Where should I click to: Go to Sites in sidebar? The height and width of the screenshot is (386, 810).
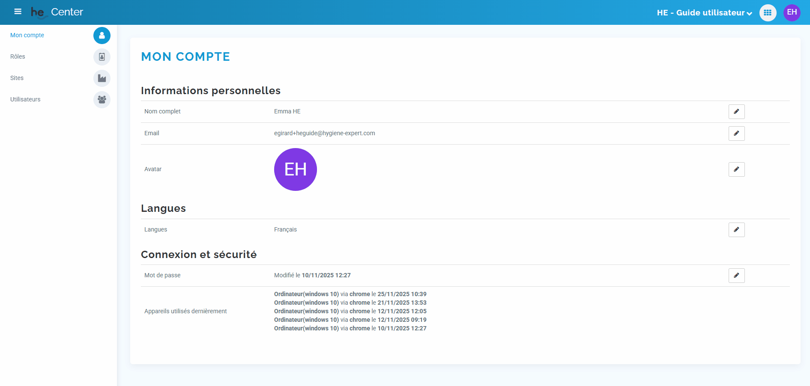17,78
